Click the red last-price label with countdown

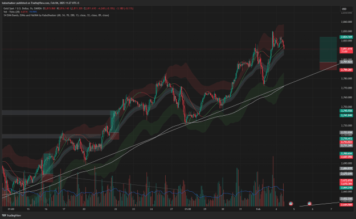[x=346, y=50]
